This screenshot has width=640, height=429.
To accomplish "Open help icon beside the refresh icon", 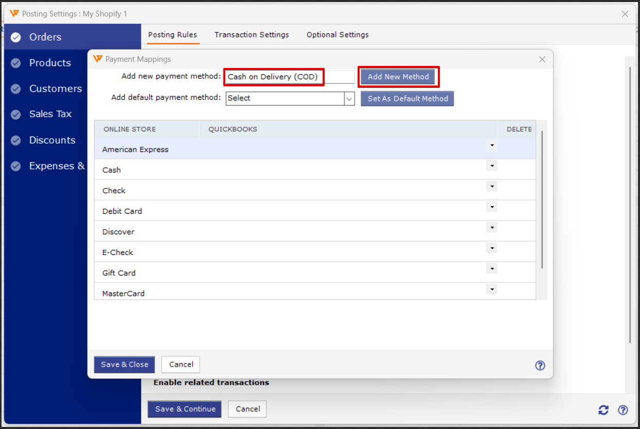I will pos(623,410).
